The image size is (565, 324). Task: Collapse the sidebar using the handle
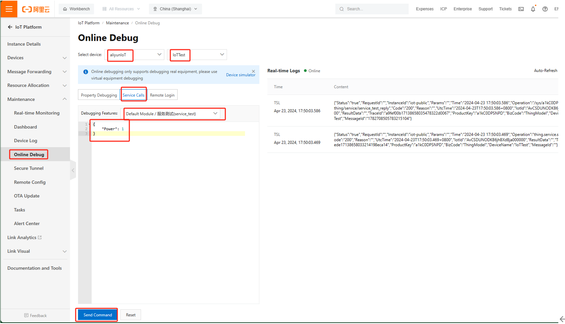73,170
